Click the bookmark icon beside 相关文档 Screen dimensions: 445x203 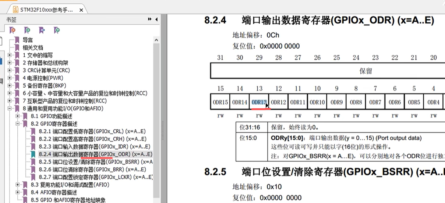point(17,48)
